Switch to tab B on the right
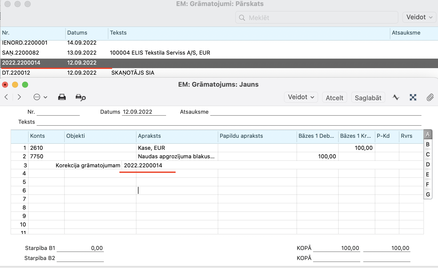This screenshot has height=268, width=438. [428, 145]
